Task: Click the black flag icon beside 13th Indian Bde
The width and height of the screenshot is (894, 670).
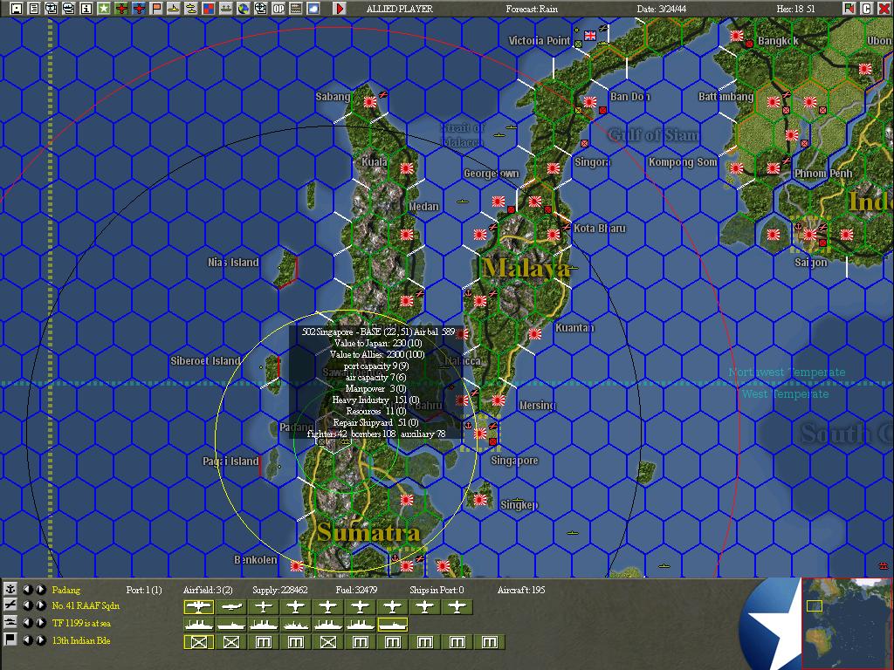Action: [x=10, y=639]
